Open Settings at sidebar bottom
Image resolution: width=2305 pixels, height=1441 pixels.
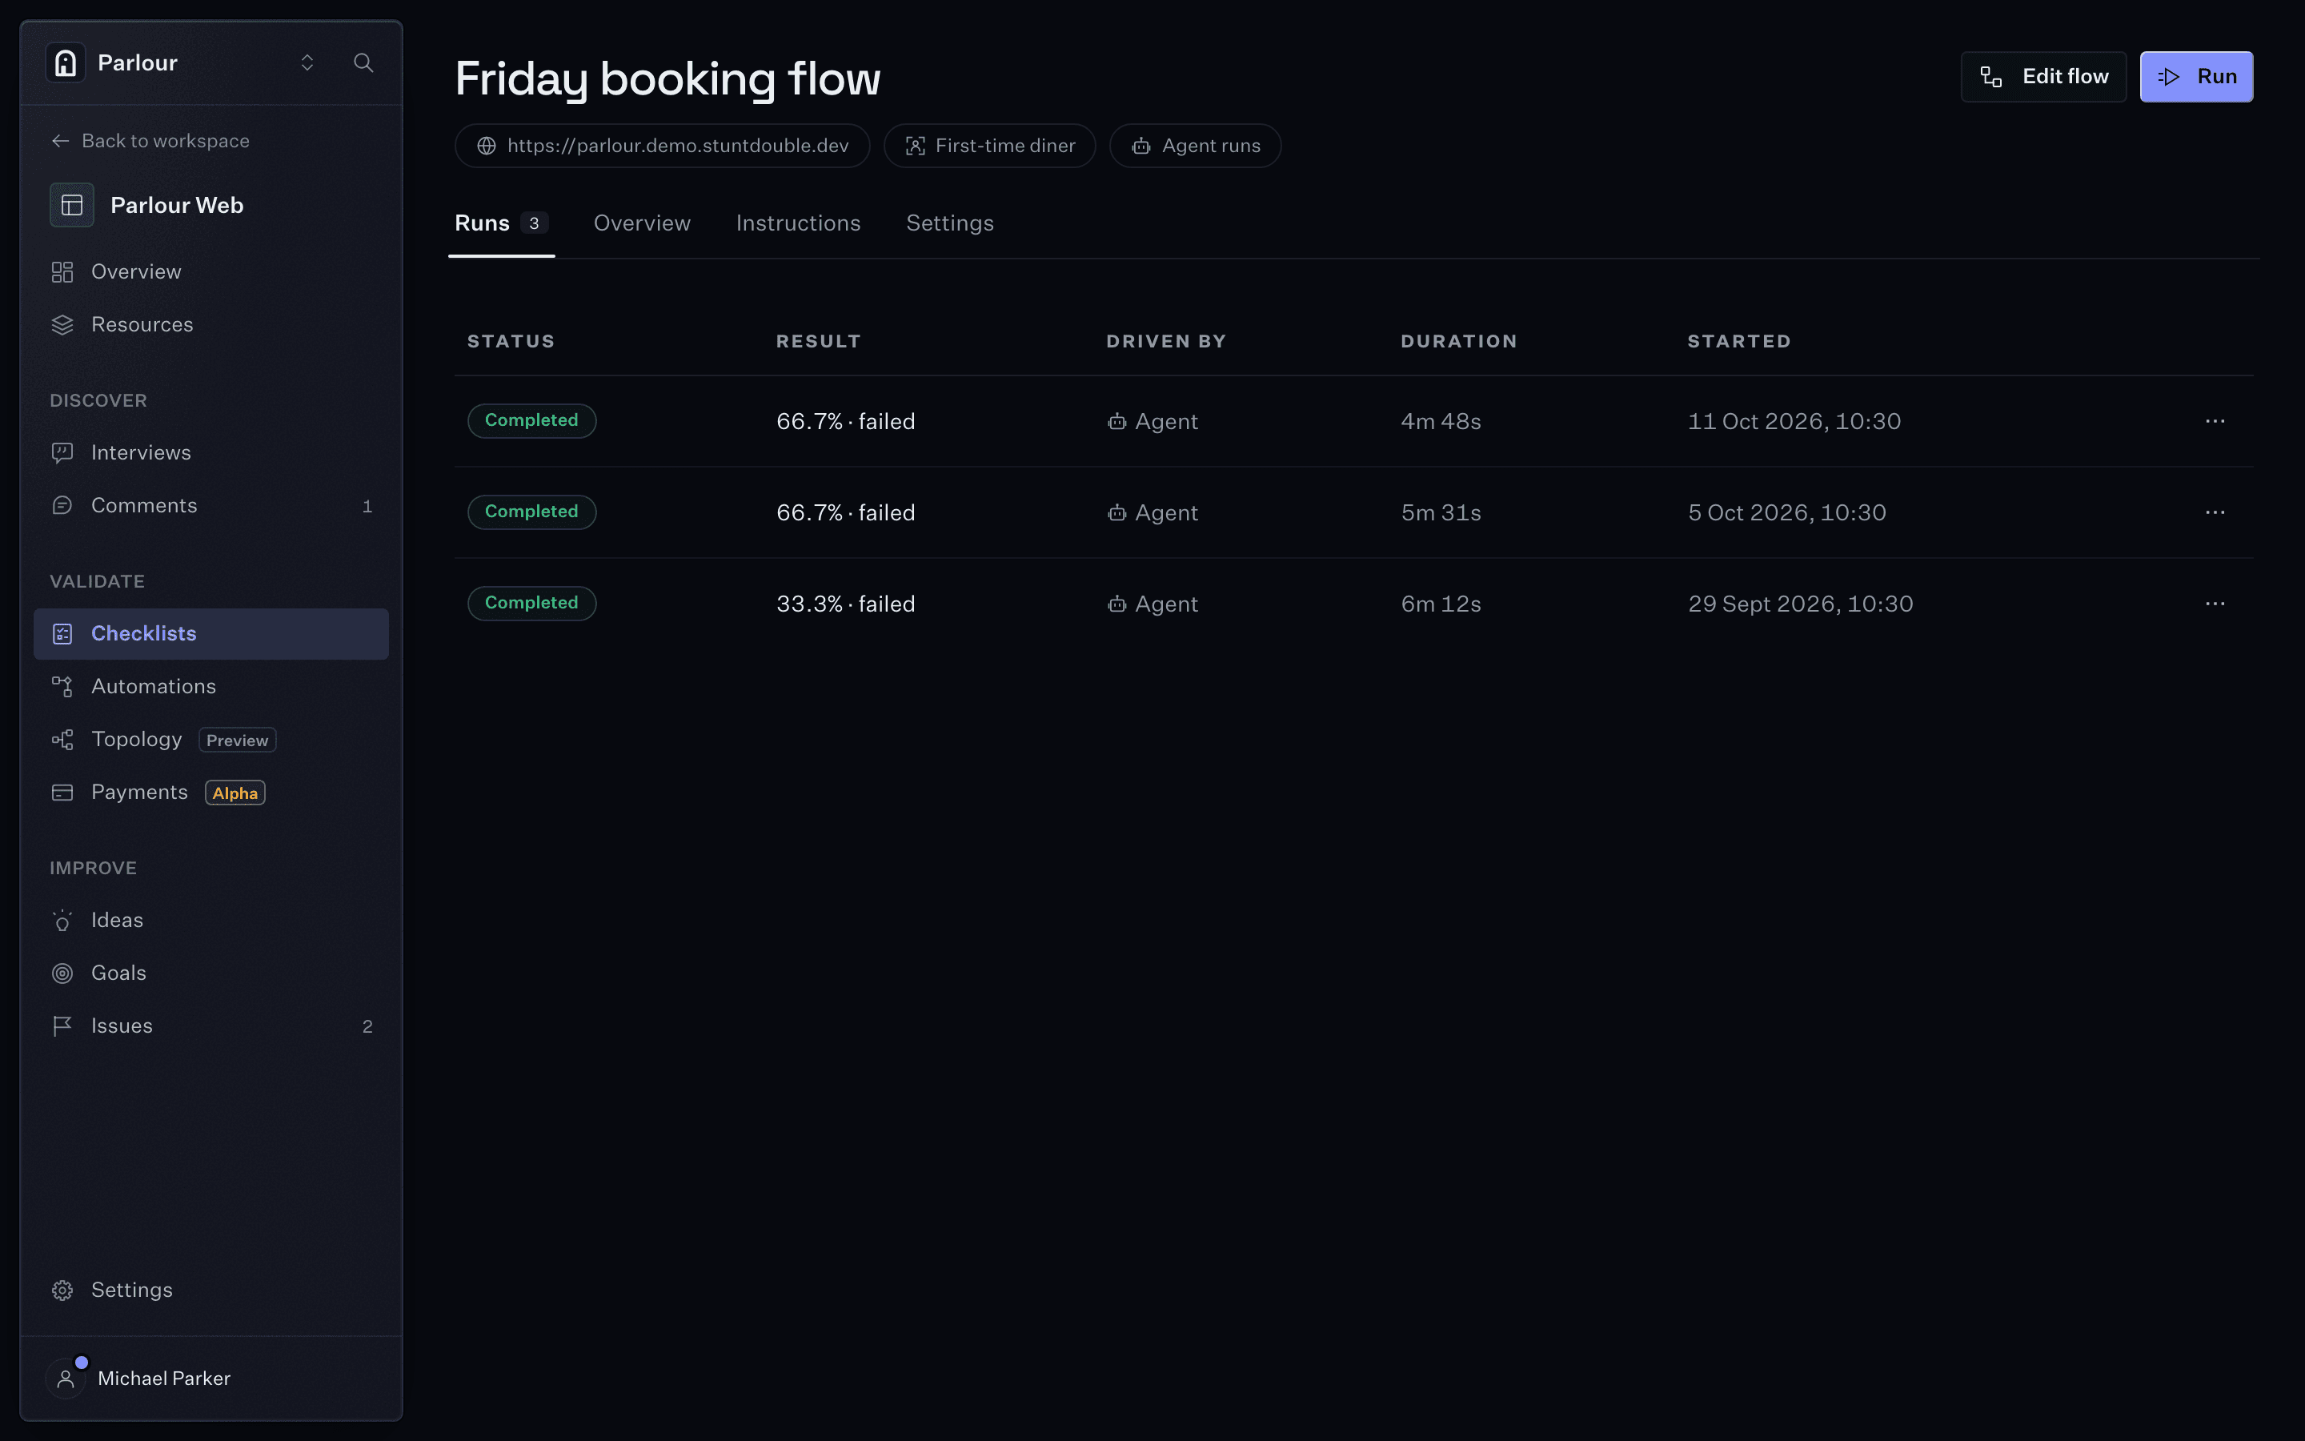(x=210, y=1290)
